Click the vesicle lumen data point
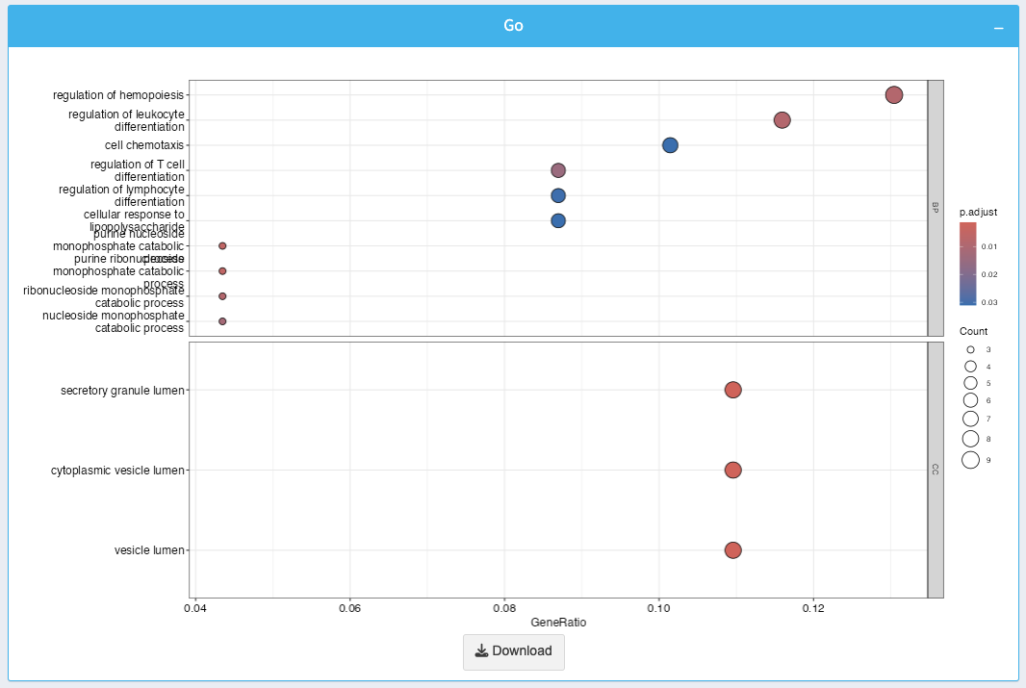The height and width of the screenshot is (688, 1026). coord(732,550)
